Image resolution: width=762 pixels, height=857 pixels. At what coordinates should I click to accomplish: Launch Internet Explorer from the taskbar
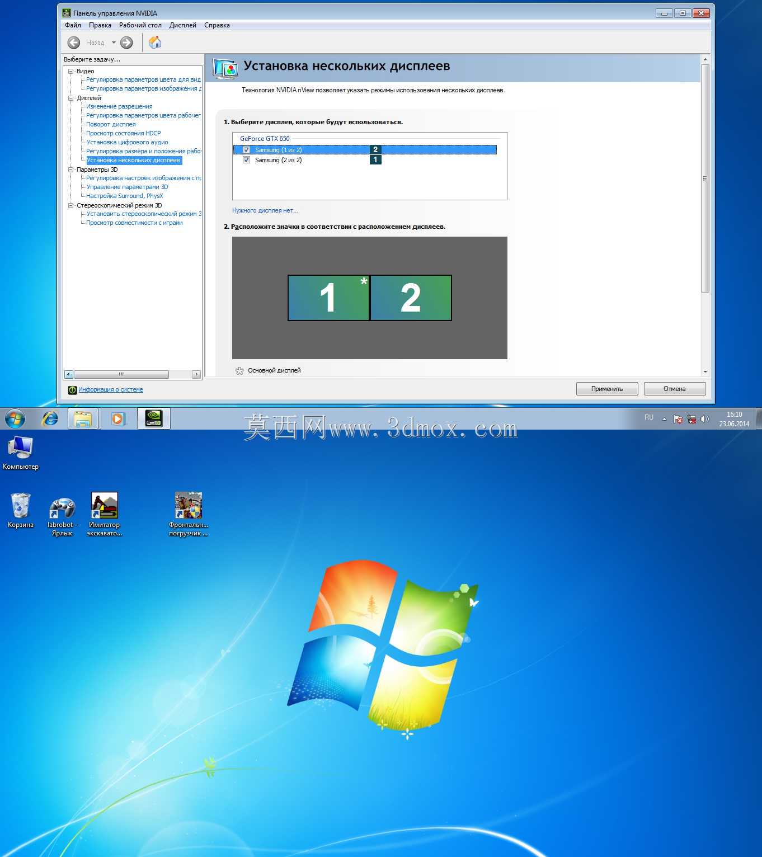coord(50,418)
